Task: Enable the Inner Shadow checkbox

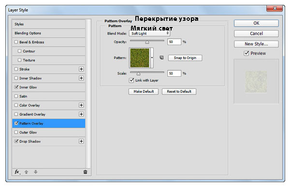Action: coord(16,78)
